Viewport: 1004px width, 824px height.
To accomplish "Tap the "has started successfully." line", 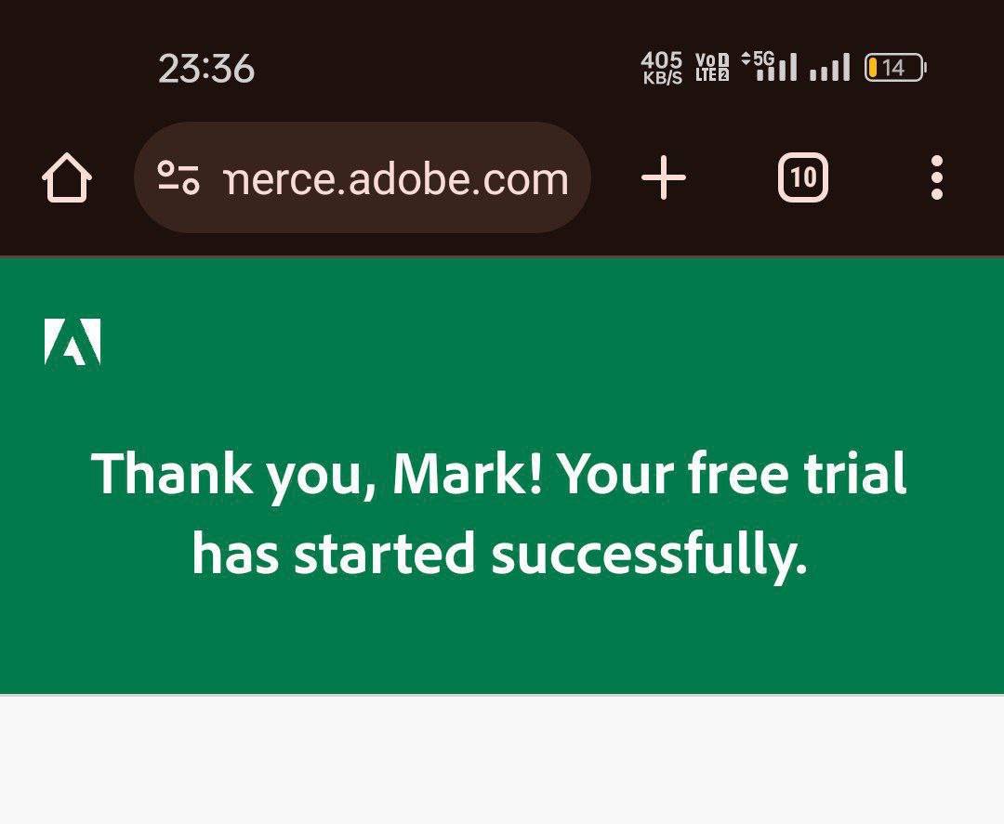I will (499, 554).
